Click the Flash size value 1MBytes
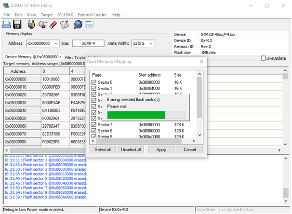This screenshot has width=292, height=214. [x=208, y=53]
